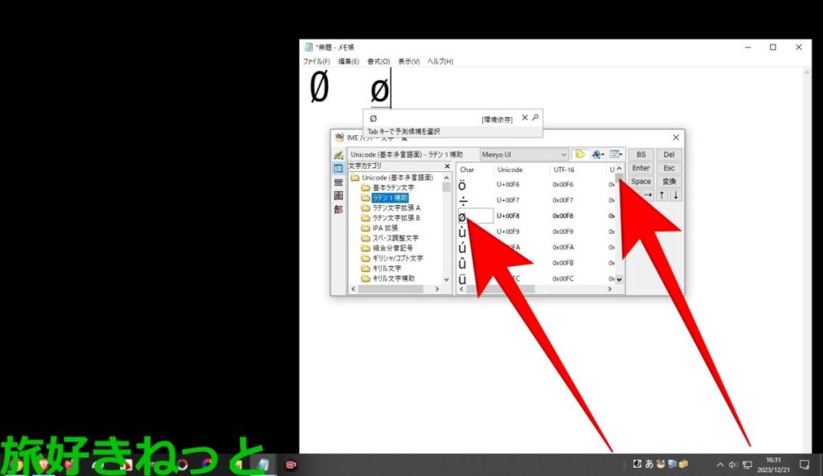Viewport: 823px width, 476px height.
Task: Click the IME あ mode indicator in taskbar
Action: [649, 464]
